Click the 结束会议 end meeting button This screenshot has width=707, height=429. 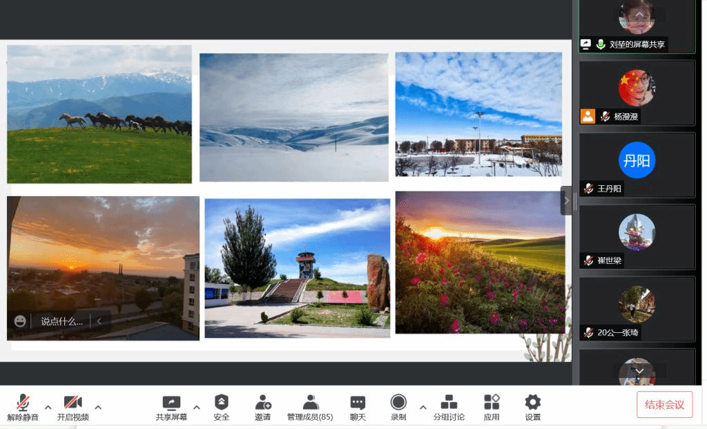pyautogui.click(x=664, y=405)
